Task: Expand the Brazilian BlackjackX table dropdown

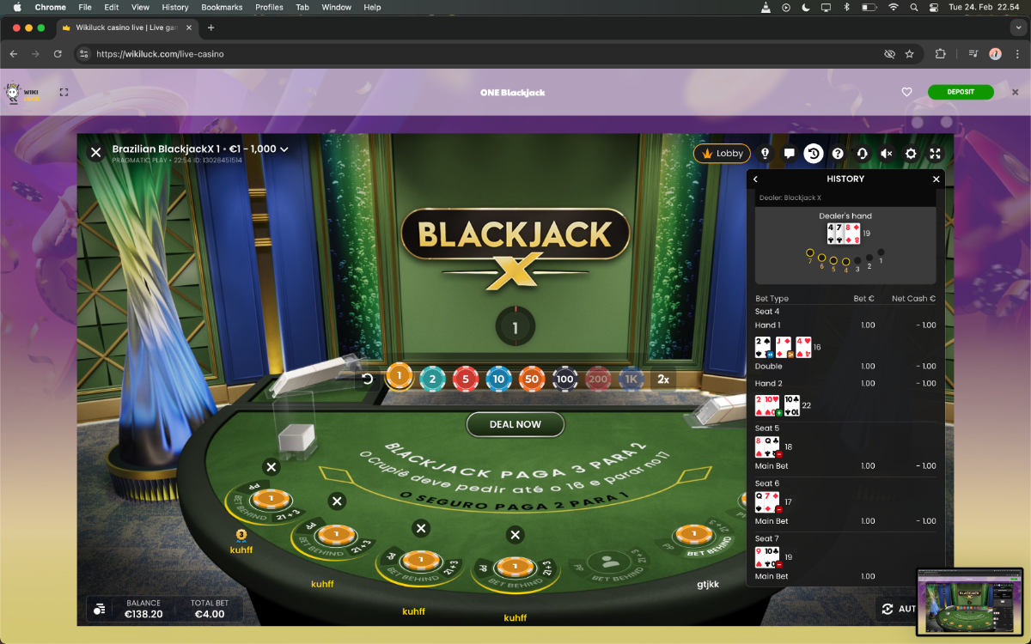Action: coord(284,149)
